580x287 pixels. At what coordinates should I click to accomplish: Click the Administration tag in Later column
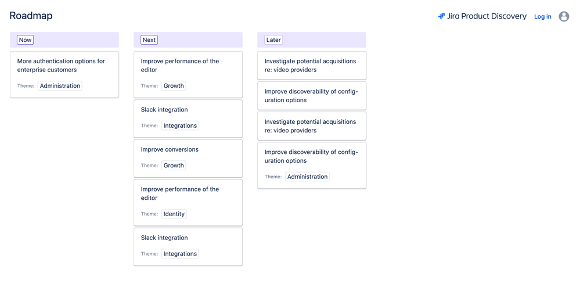tap(307, 177)
